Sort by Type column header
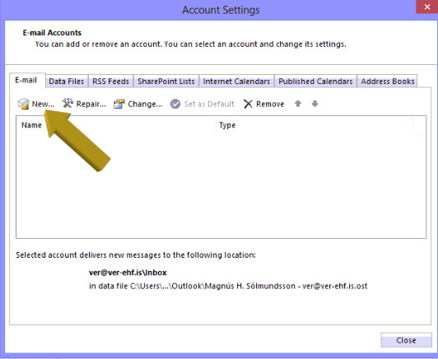This screenshot has height=359, width=438. pyautogui.click(x=314, y=125)
